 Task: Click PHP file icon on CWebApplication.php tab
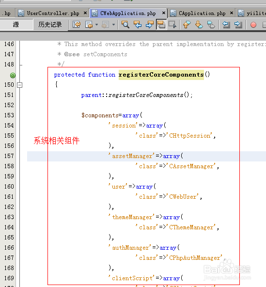pos(94,13)
